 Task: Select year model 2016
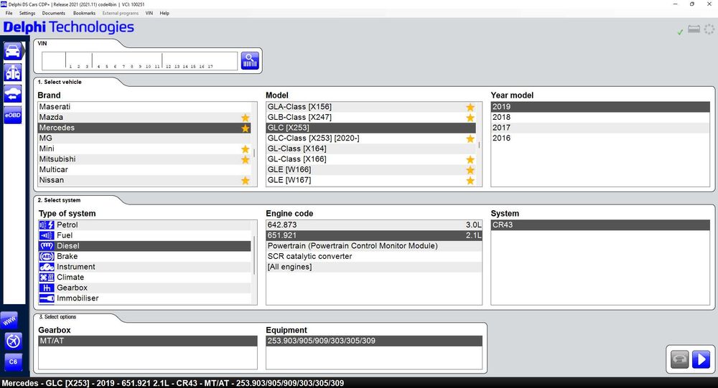pos(600,138)
